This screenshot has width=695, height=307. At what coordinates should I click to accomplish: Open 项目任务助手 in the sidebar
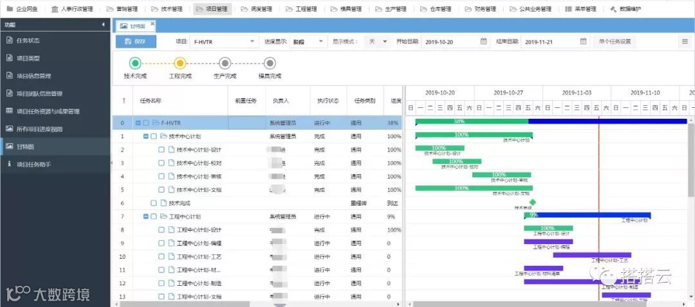[55, 164]
